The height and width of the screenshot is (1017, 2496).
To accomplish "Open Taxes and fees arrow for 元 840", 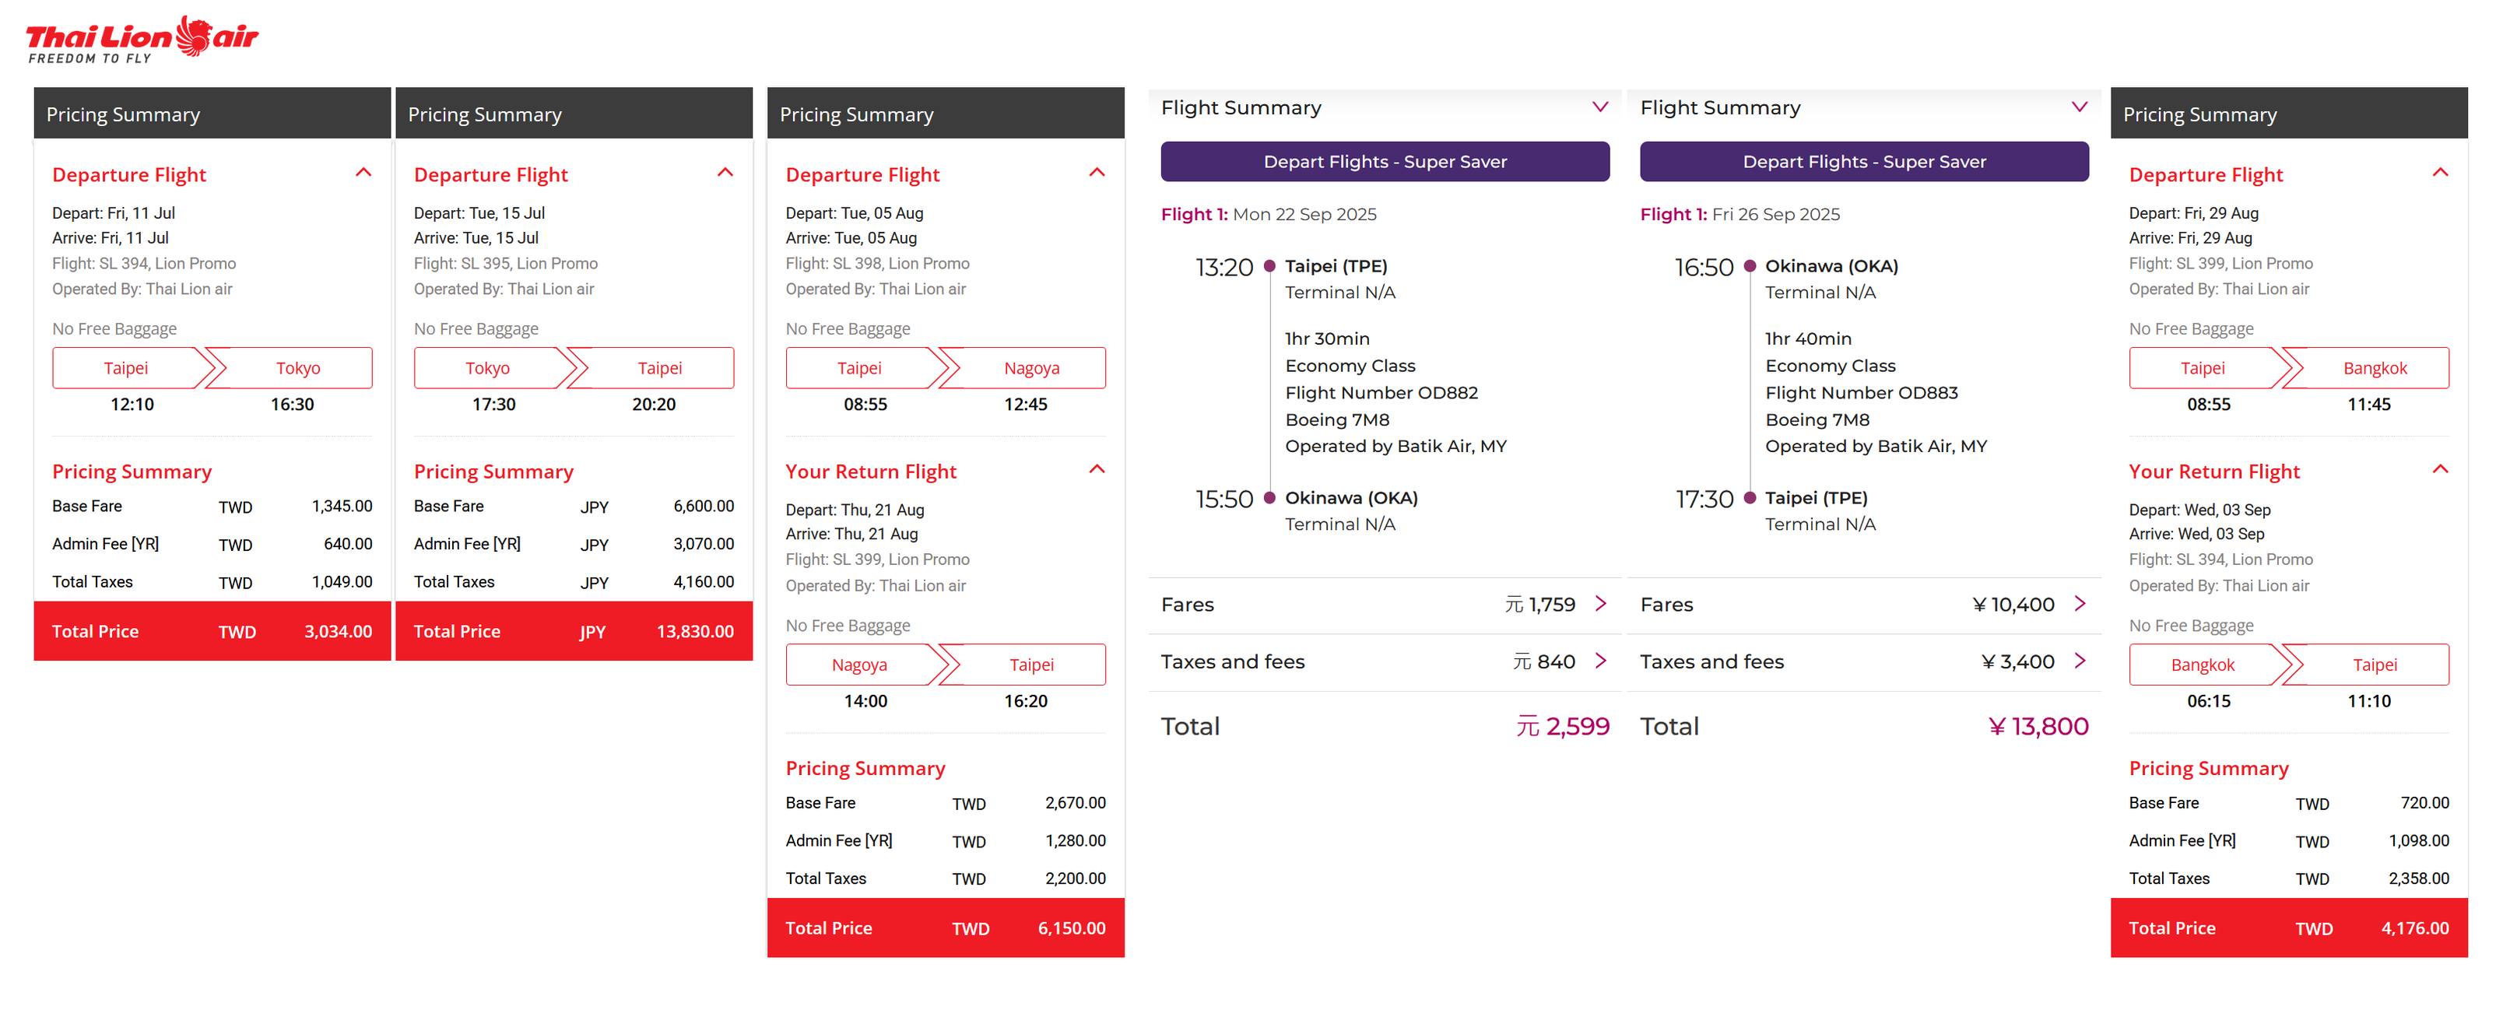I will pos(1601,661).
